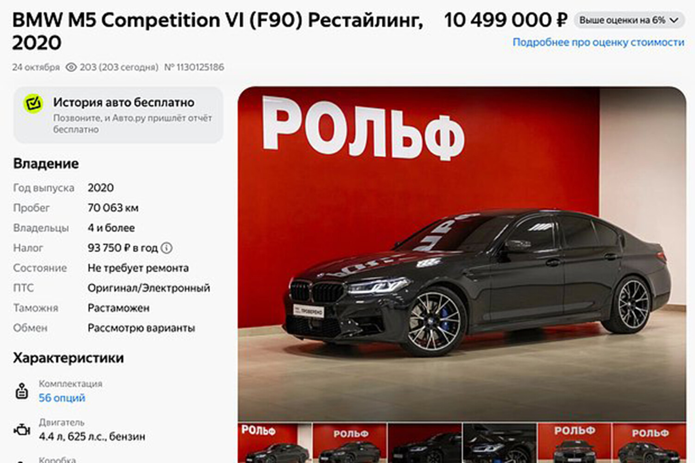This screenshot has width=695, height=463.
Task: Click the chevron arrow in price badge
Action: pyautogui.click(x=674, y=20)
